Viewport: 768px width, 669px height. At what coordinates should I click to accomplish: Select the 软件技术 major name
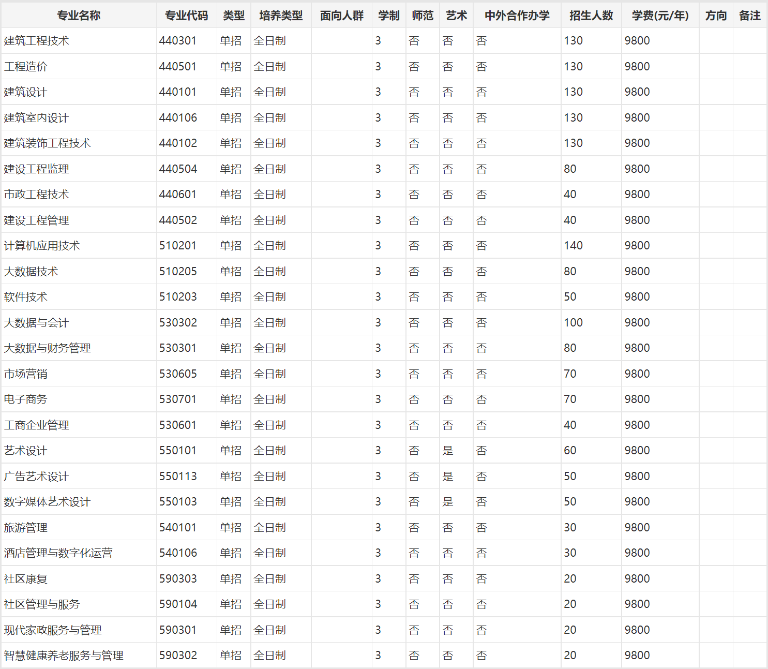click(25, 297)
